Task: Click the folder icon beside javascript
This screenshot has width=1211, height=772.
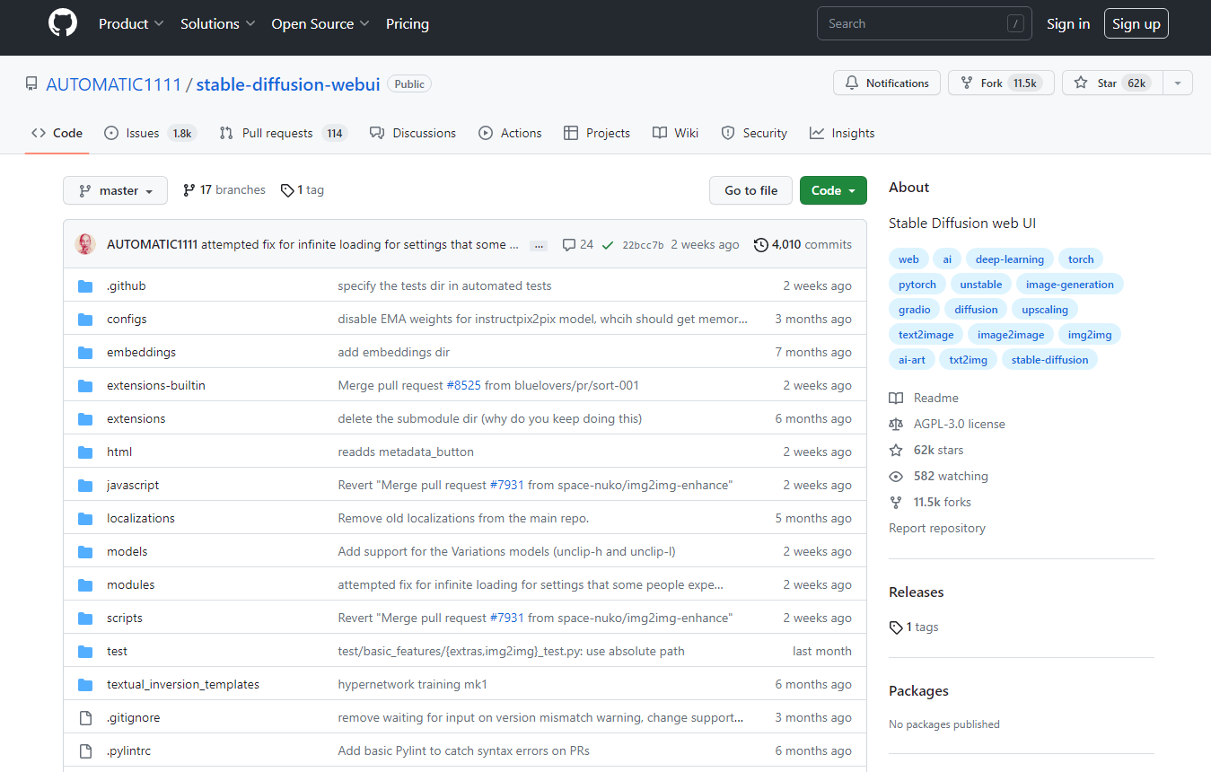Action: (85, 486)
